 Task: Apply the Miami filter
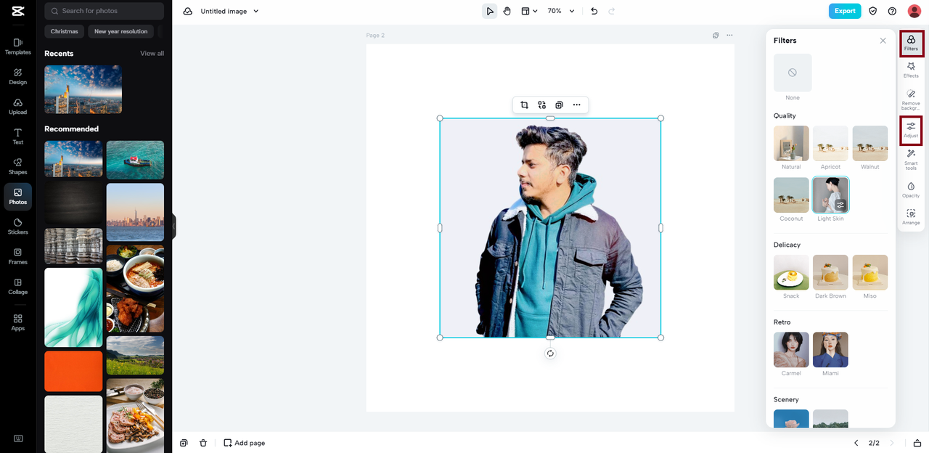coord(830,350)
